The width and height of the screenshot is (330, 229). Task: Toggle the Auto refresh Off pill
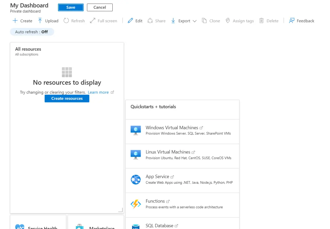[32, 32]
